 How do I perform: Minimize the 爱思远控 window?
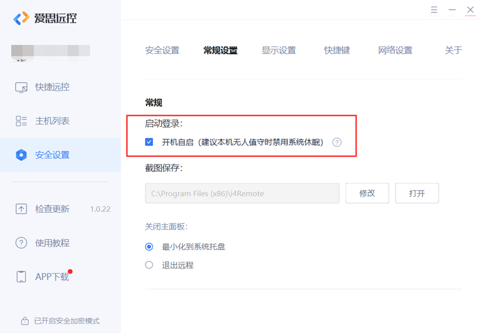click(452, 10)
